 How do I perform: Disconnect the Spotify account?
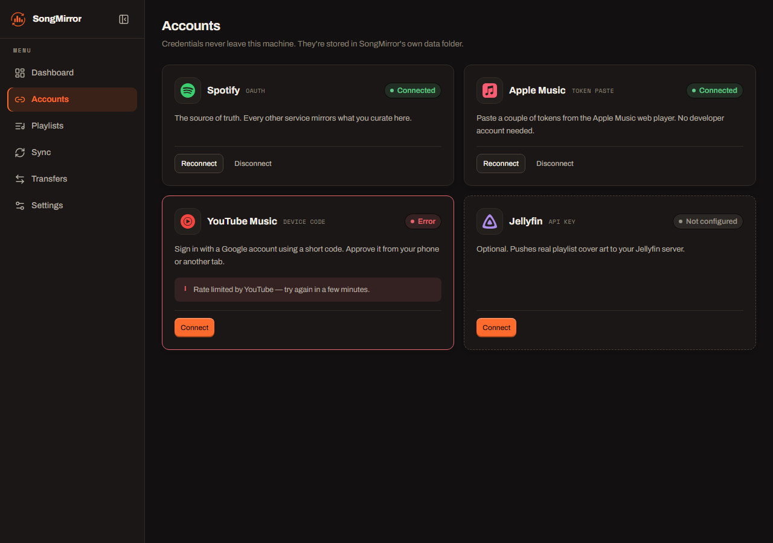pos(253,164)
